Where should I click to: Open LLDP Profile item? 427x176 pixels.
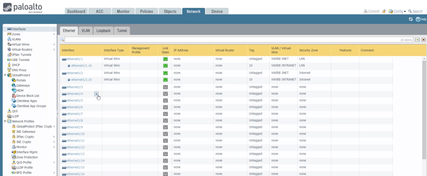tap(25, 167)
